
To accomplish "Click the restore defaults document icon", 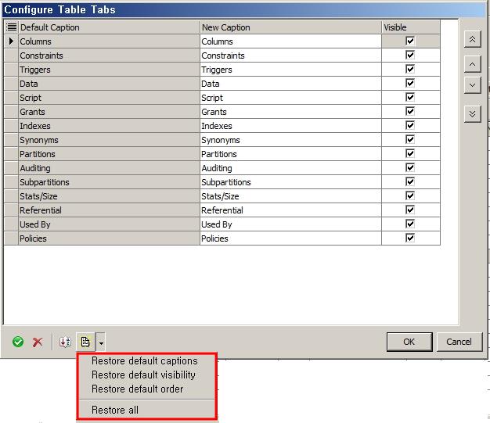I will (x=85, y=342).
